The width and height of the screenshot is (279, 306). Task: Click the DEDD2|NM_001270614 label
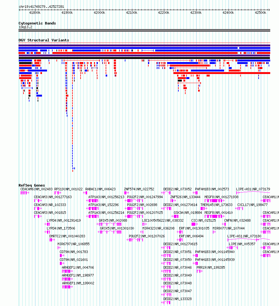pyautogui.click(x=181, y=205)
